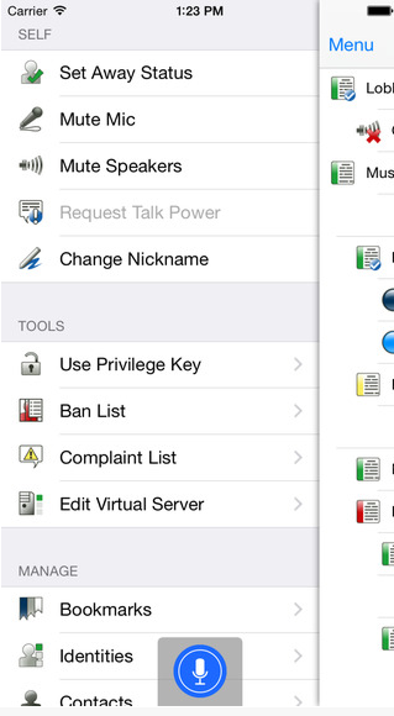The width and height of the screenshot is (394, 716).
Task: Click the Bookmarks ribbon icon
Action: [x=31, y=609]
